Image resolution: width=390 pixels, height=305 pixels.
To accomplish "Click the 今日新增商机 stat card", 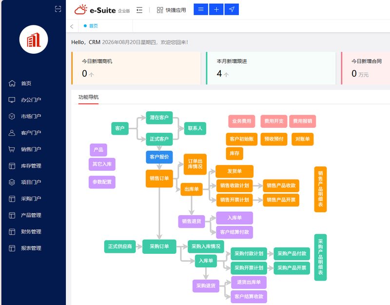I will pos(136,68).
